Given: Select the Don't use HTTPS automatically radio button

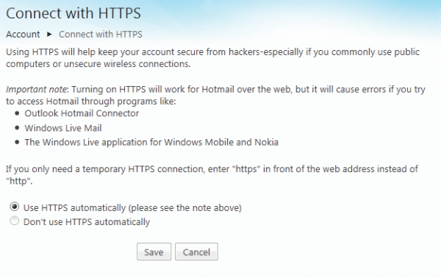Looking at the screenshot, I should [x=15, y=221].
